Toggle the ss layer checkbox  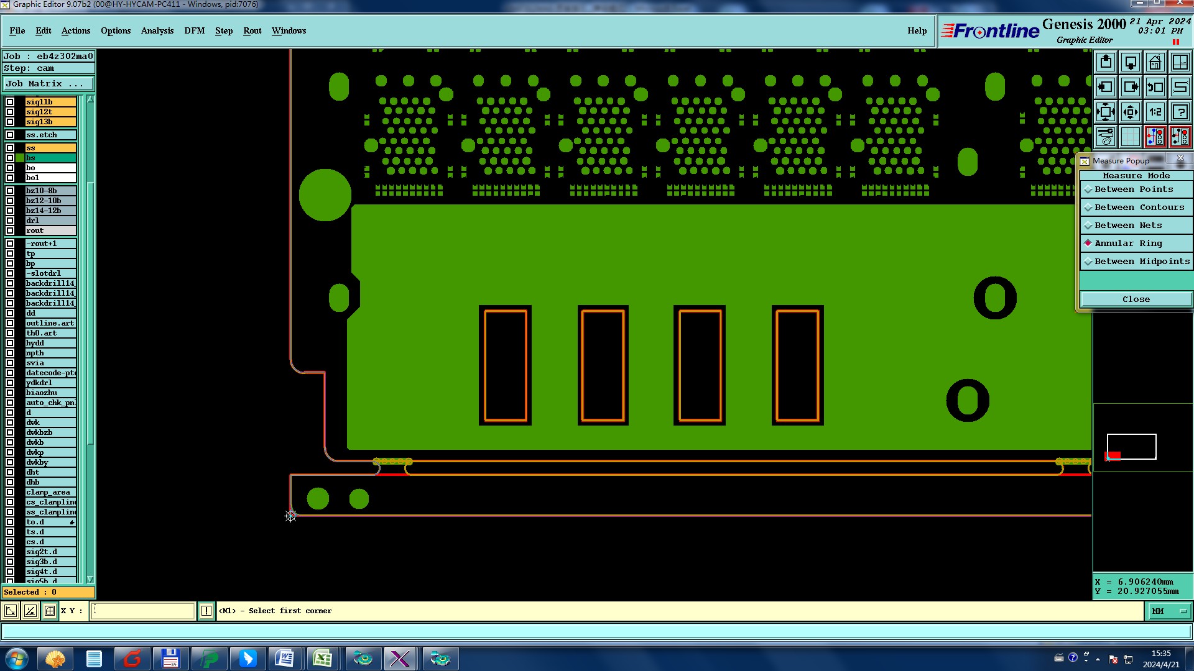point(10,148)
